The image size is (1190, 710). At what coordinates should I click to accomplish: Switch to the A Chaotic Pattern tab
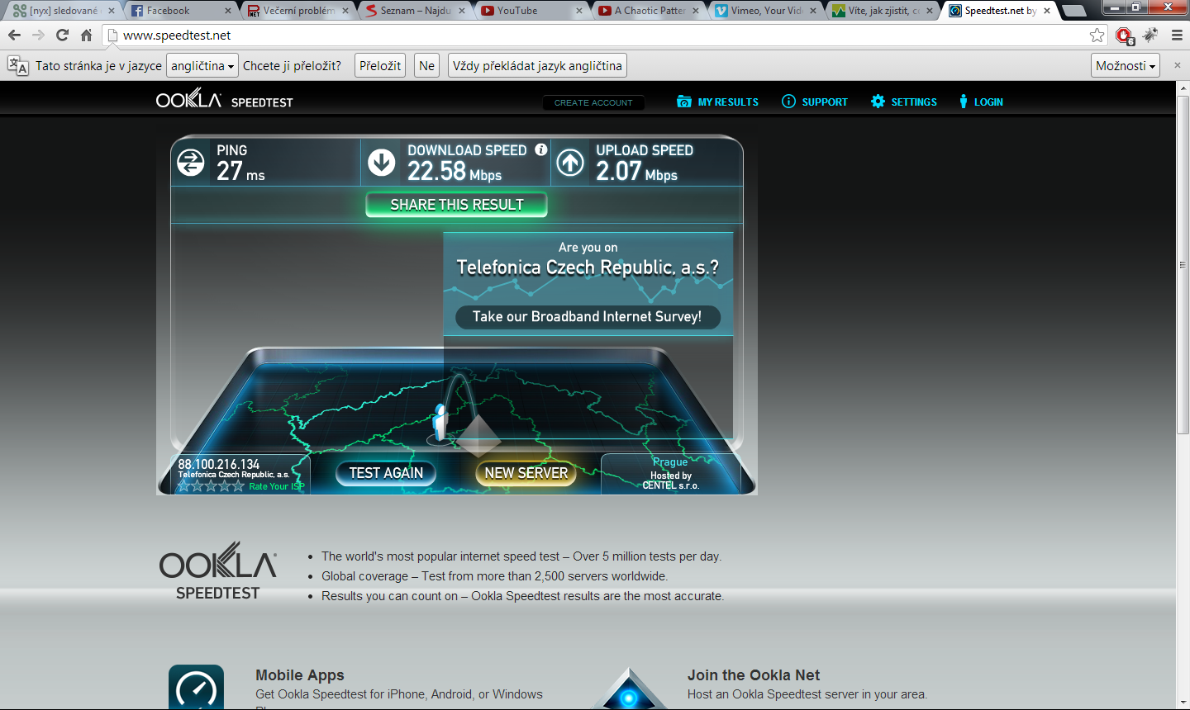point(650,11)
